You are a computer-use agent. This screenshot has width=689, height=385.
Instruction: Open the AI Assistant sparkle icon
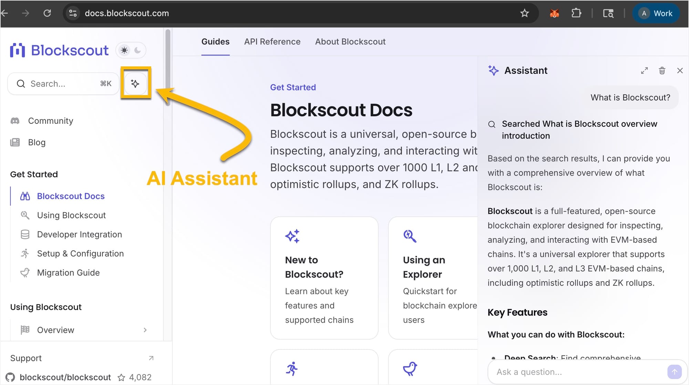pyautogui.click(x=135, y=83)
